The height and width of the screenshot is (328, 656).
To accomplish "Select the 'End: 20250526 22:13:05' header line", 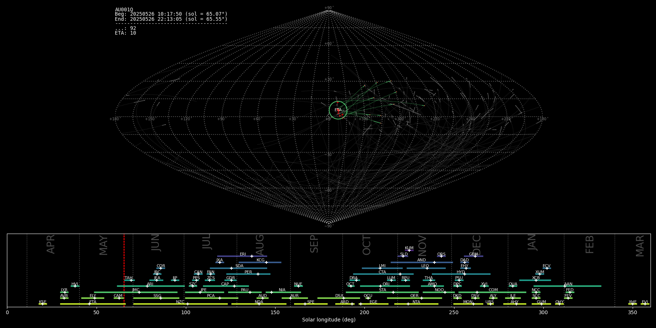I will (x=171, y=19).
